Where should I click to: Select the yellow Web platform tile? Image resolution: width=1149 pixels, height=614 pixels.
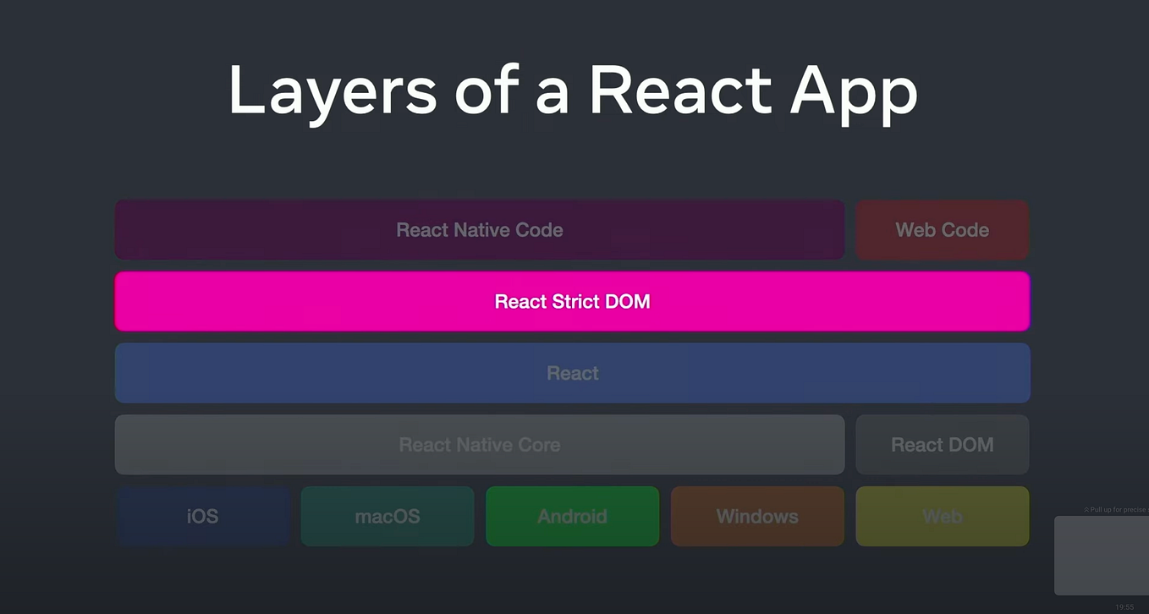942,516
